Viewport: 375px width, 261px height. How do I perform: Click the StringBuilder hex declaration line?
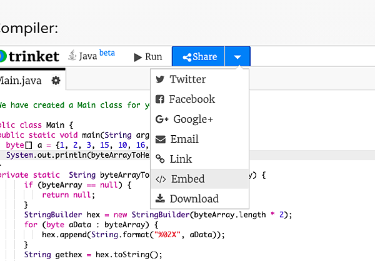(x=158, y=215)
